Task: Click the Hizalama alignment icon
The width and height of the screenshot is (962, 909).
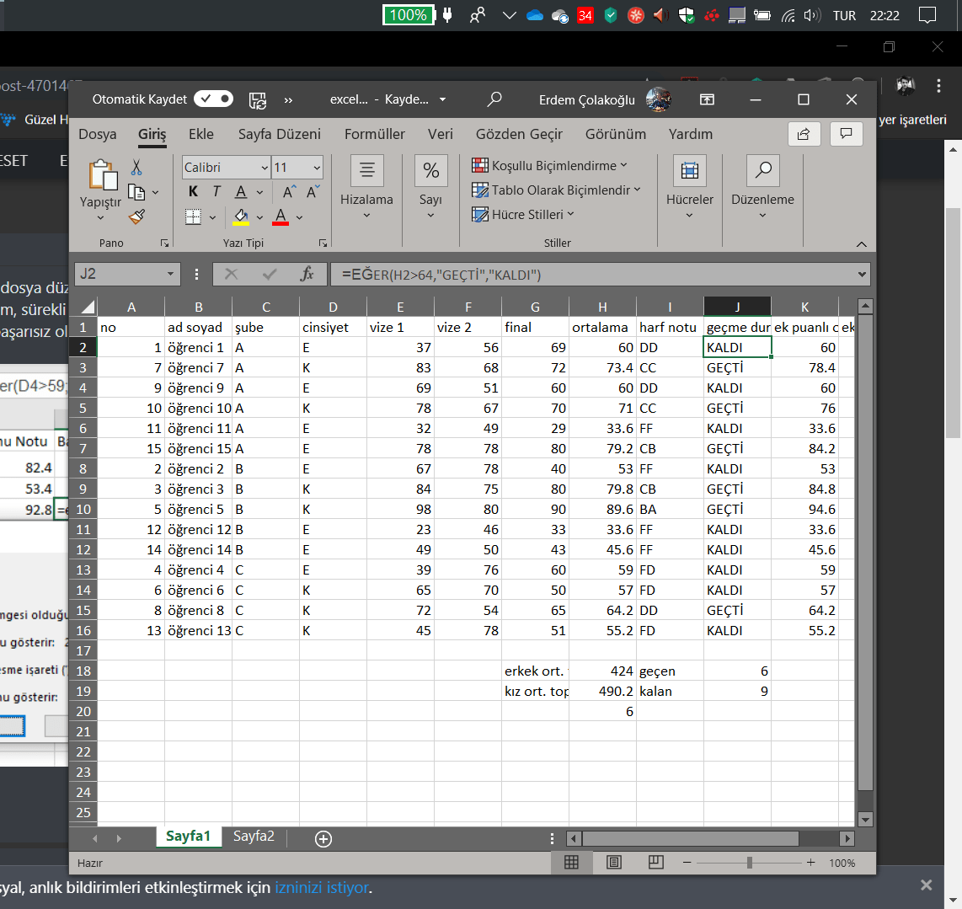Action: [367, 170]
